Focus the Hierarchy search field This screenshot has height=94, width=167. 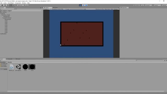tap(28, 9)
